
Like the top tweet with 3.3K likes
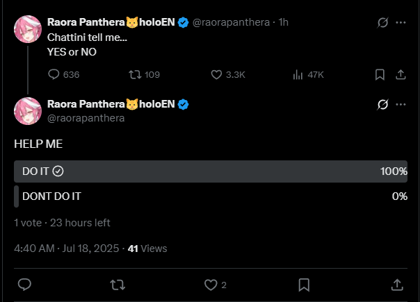tap(216, 74)
